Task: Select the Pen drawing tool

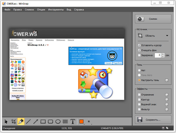Action: point(21,121)
